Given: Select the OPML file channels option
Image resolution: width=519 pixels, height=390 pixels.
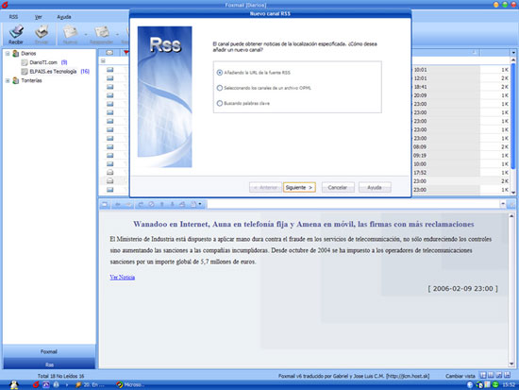Looking at the screenshot, I should [220, 88].
